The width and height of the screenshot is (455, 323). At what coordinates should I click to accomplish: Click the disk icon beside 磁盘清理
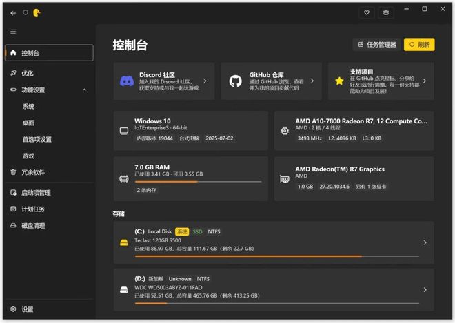click(13, 225)
